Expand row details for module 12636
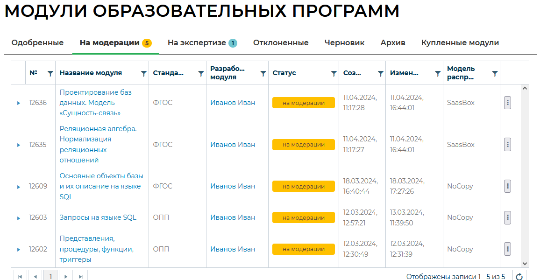The image size is (540, 280). 19,103
